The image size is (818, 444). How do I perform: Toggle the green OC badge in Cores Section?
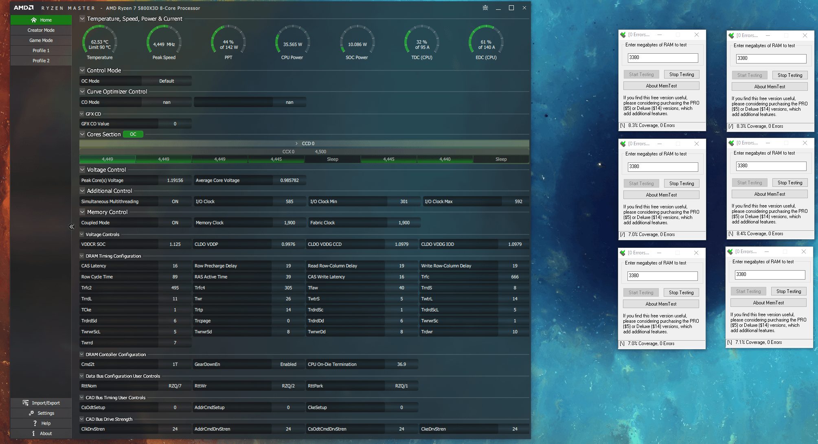pyautogui.click(x=133, y=134)
